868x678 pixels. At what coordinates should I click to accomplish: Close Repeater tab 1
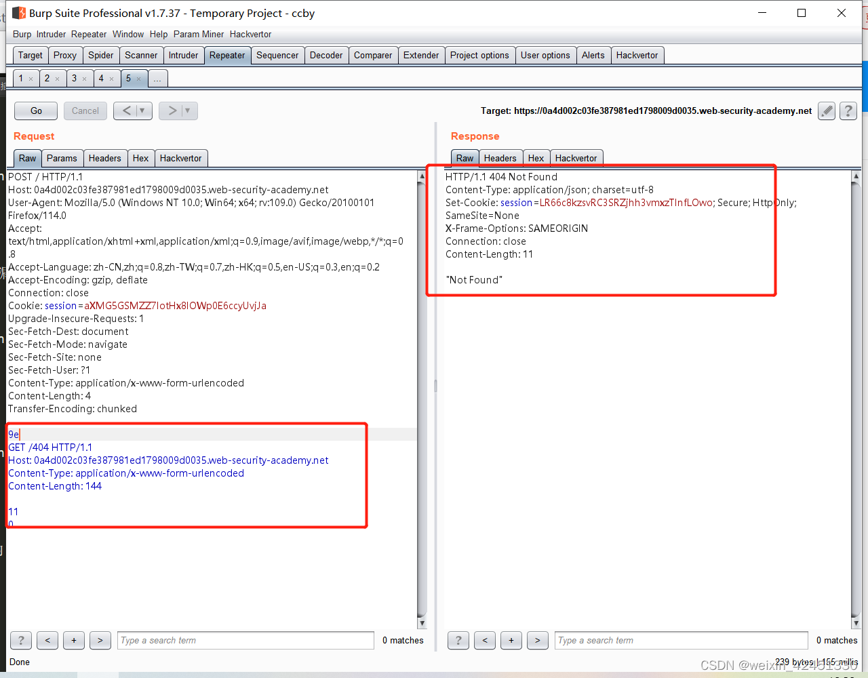pyautogui.click(x=31, y=79)
